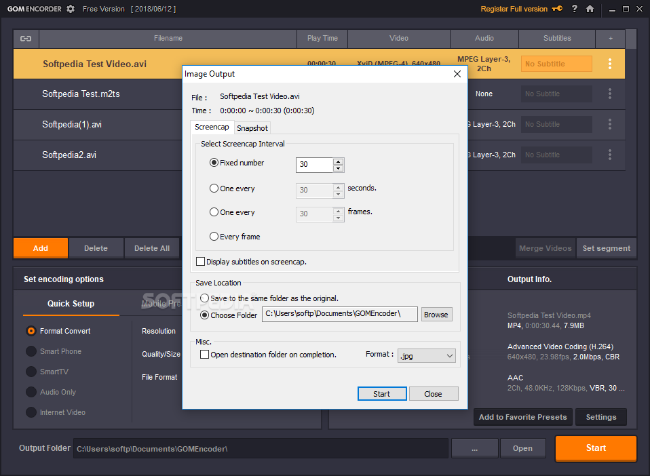Click the Video column header
Viewport: 650px width, 476px height.
399,39
